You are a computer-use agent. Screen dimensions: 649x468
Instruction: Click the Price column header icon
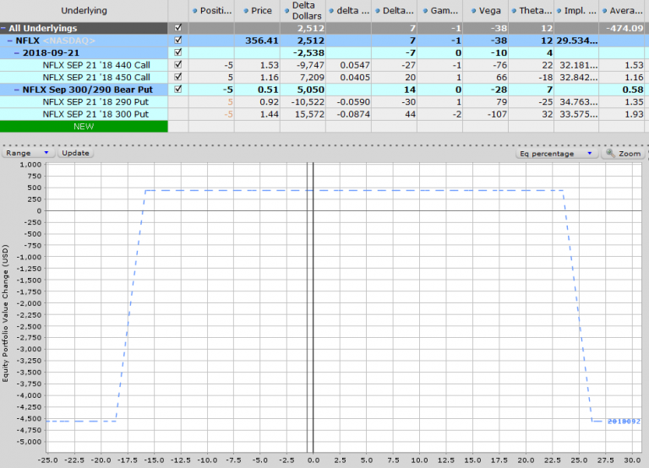click(x=244, y=11)
